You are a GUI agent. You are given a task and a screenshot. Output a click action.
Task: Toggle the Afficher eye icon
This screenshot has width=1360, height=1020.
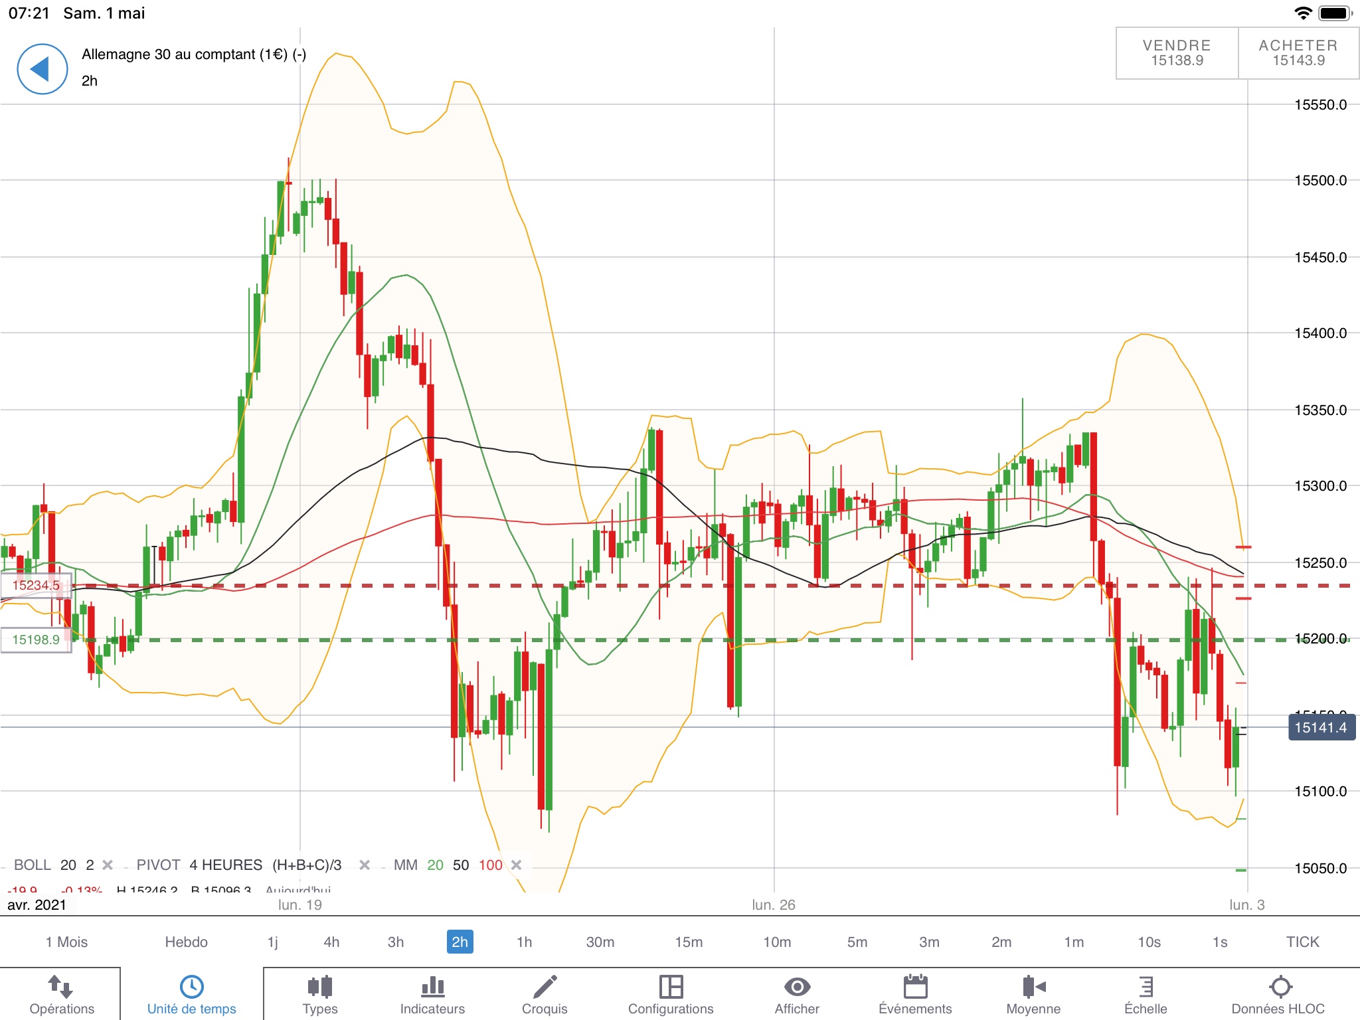[797, 987]
